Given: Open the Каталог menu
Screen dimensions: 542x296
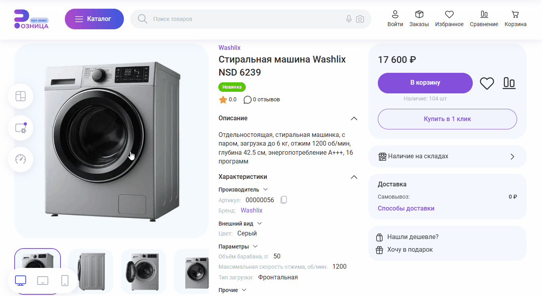Looking at the screenshot, I should [94, 19].
